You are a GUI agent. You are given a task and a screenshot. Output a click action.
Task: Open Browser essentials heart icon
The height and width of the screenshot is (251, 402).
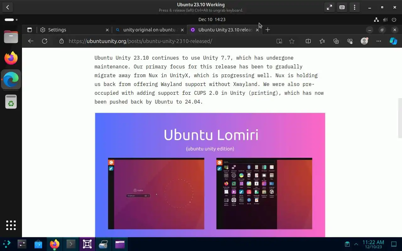[350, 41]
